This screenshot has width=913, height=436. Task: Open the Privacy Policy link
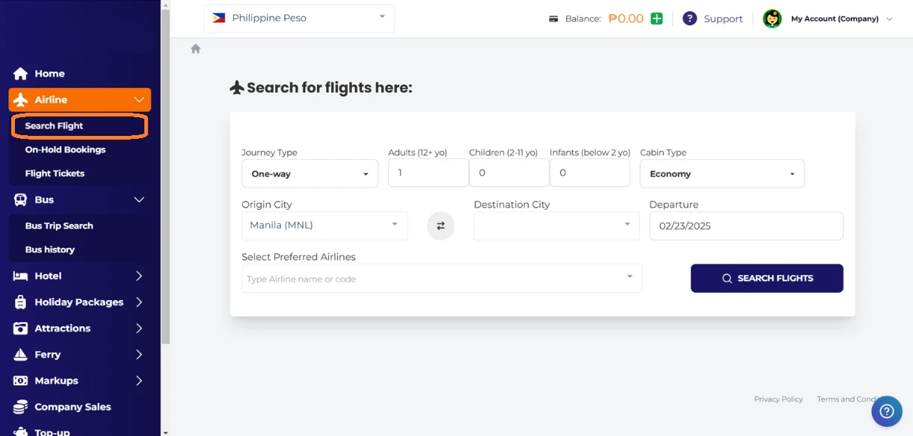(x=778, y=399)
